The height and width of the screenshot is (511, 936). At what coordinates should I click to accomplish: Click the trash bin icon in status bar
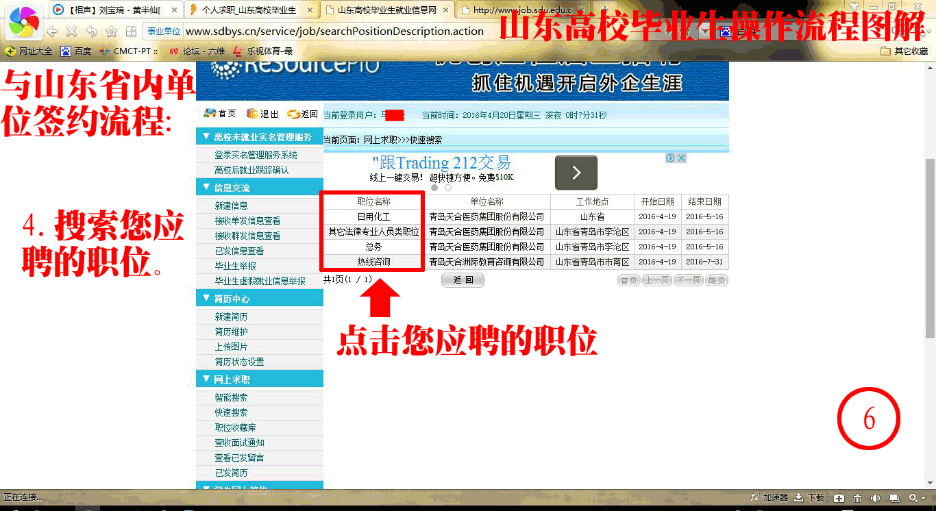pos(857,498)
